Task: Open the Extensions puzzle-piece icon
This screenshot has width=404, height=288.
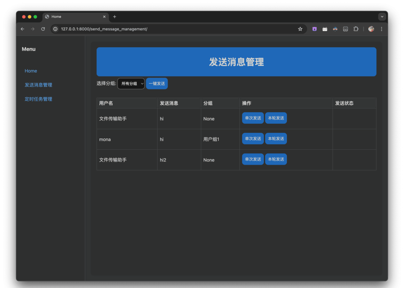Action: (x=356, y=29)
